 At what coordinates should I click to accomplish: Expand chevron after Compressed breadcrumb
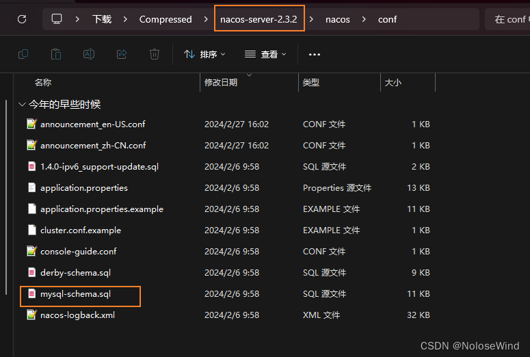(206, 19)
